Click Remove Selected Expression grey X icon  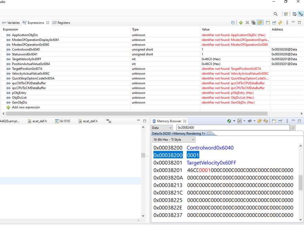tap(247, 23)
